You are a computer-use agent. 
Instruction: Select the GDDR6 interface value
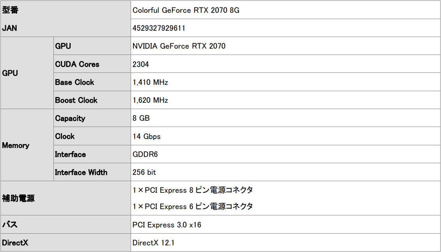click(x=145, y=154)
